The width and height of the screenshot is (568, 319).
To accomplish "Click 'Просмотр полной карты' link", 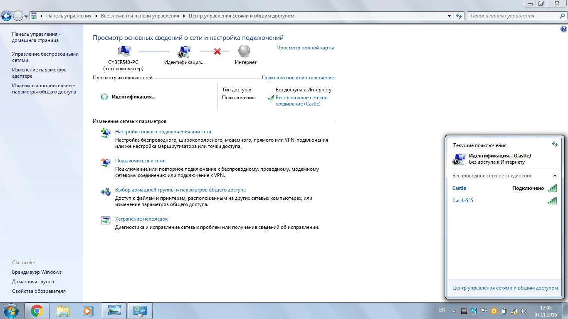I will [305, 48].
